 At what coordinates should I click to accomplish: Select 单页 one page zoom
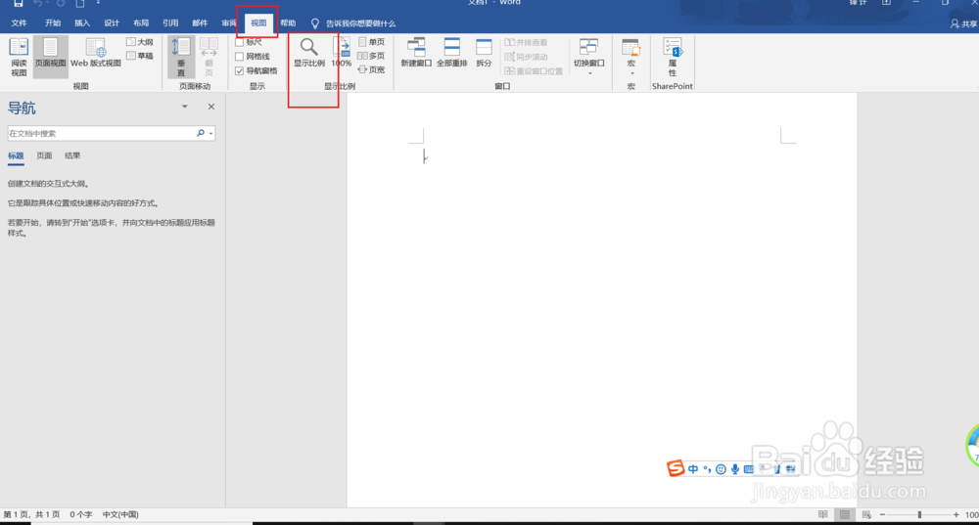point(371,42)
